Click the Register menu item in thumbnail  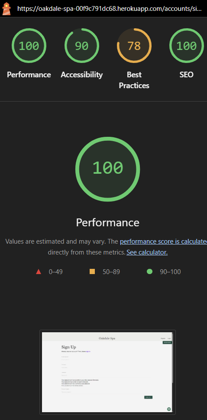click(163, 339)
